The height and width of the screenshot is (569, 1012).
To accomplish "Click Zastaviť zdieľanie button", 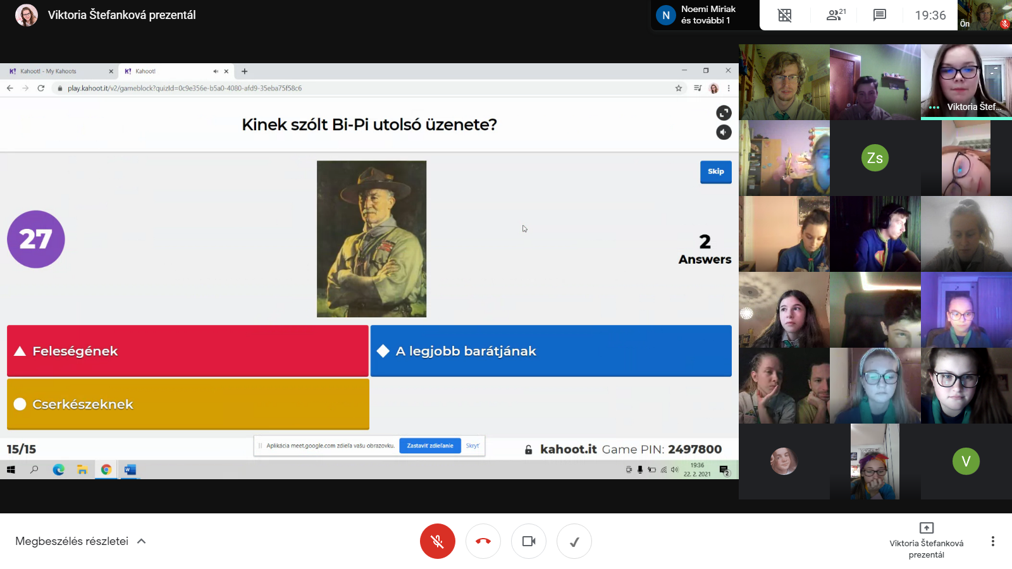I will [x=430, y=446].
